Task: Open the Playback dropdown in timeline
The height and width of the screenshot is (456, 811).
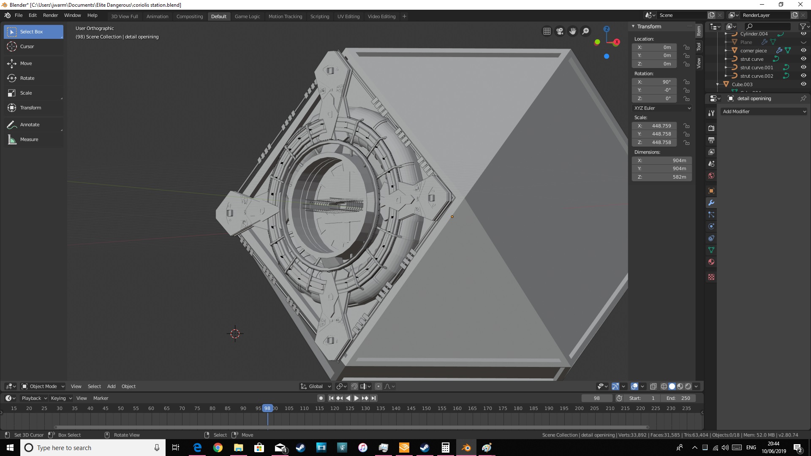Action: pos(34,398)
